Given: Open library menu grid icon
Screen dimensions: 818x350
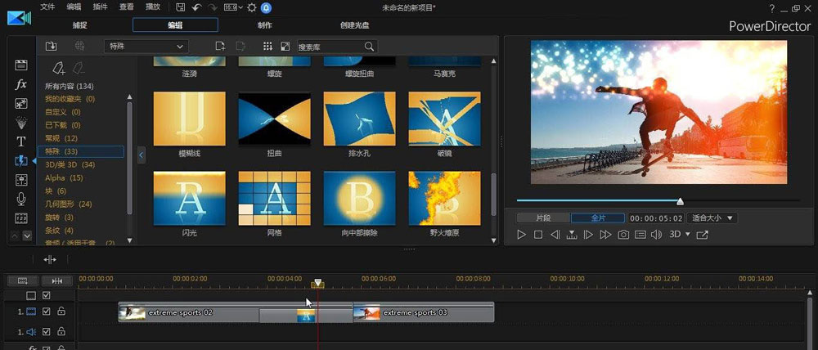Looking at the screenshot, I should click(x=267, y=46).
